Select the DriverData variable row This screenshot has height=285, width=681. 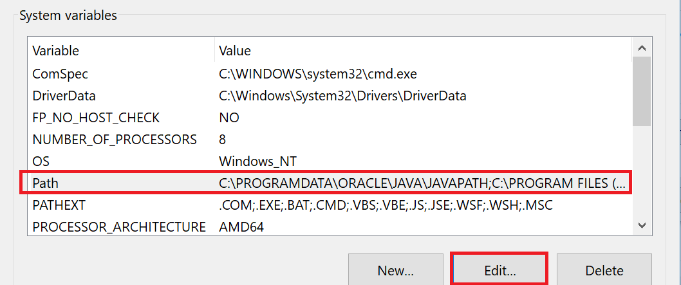64,96
